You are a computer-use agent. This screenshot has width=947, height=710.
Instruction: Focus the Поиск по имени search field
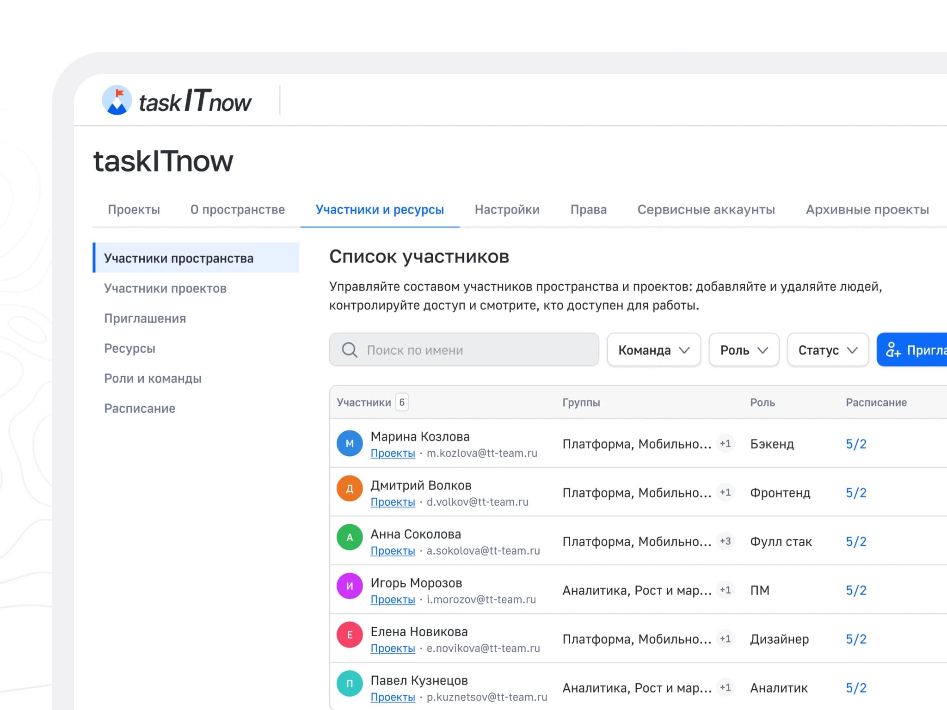pyautogui.click(x=464, y=350)
